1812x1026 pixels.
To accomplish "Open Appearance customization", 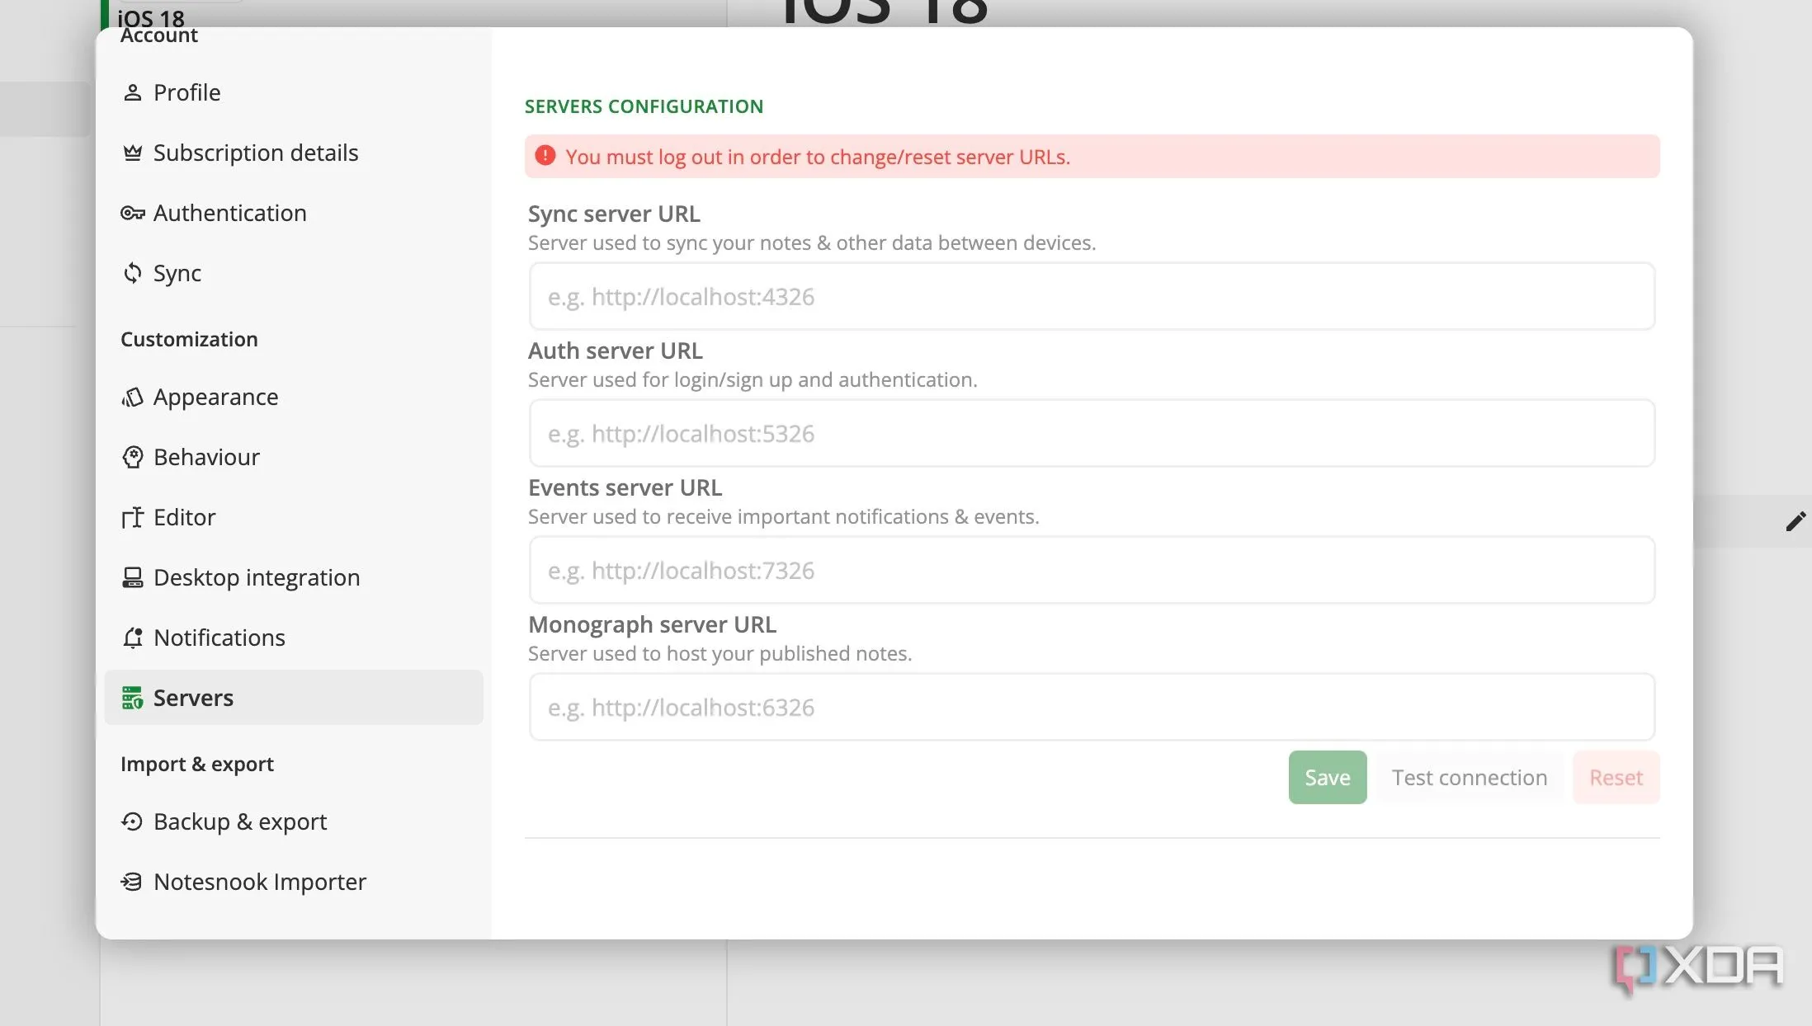I will (x=294, y=397).
